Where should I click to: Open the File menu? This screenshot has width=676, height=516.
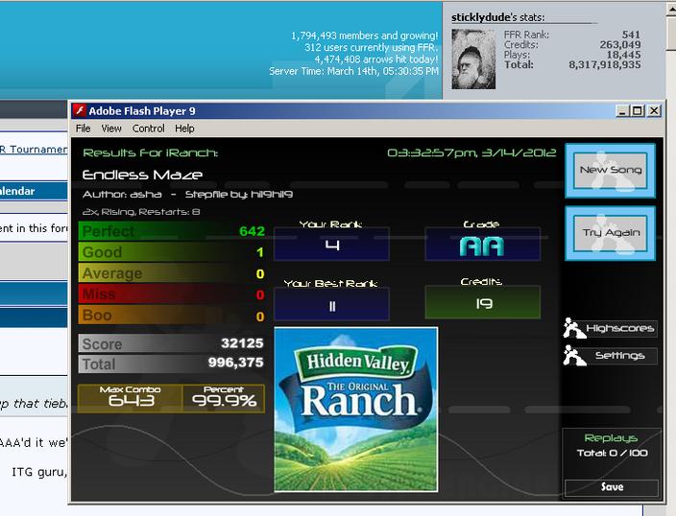(83, 129)
